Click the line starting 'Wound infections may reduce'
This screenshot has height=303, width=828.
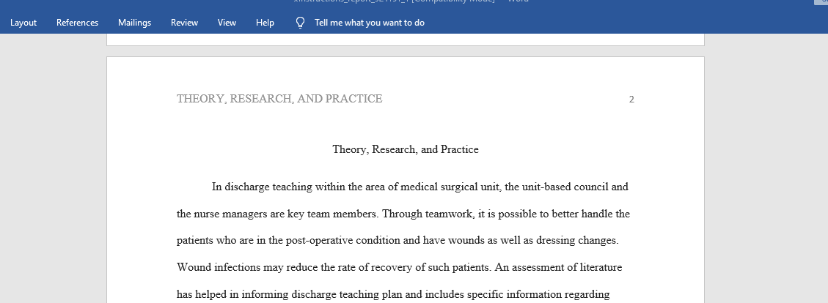click(399, 267)
